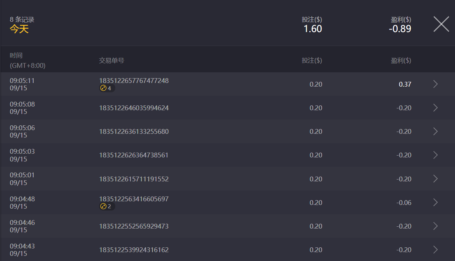Expand details for the 09:05:03 record
The width and height of the screenshot is (455, 261).
pos(435,155)
